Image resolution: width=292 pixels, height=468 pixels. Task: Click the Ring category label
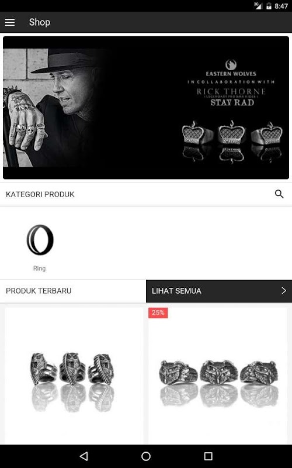click(x=39, y=269)
